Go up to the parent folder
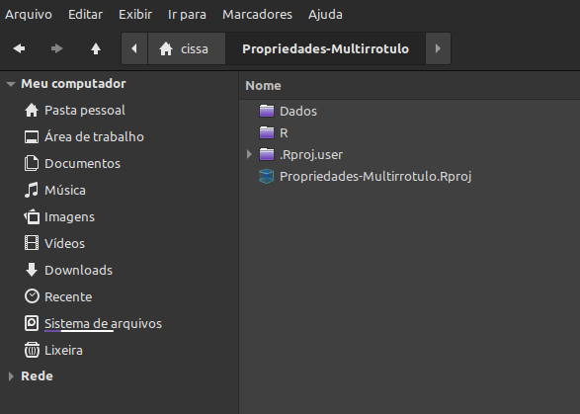Screen dimensions: 580x414 (96, 48)
